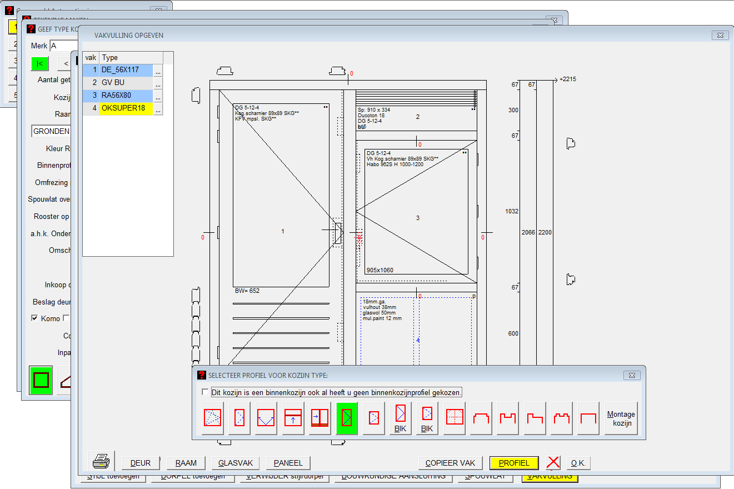Click the RA56X80 row in the vak table
The width and height of the screenshot is (734, 489).
(x=126, y=96)
